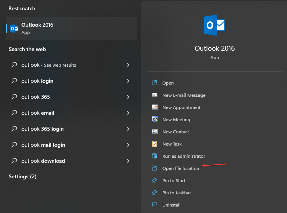Screen dimensions: 287x213
Task: Expand the outlook login suggestion chevron
Action: pyautogui.click(x=128, y=81)
